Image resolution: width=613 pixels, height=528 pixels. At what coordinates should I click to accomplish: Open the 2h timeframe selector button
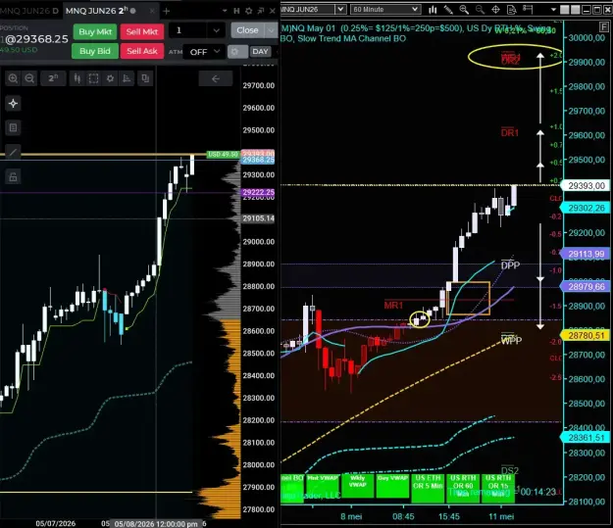coord(53,78)
